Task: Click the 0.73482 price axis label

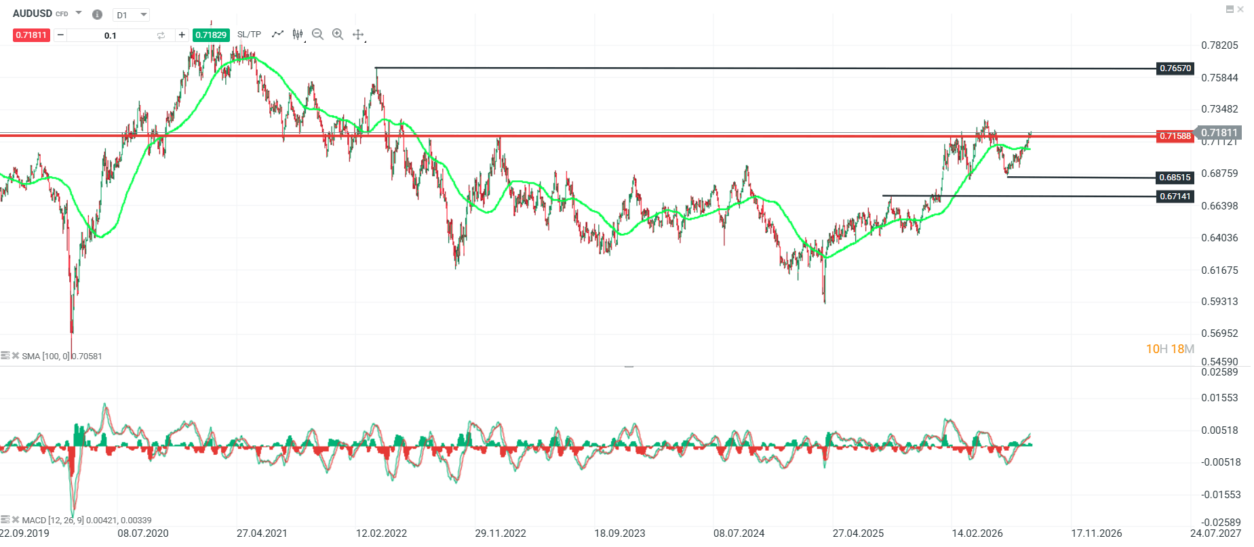Action: [x=1219, y=109]
